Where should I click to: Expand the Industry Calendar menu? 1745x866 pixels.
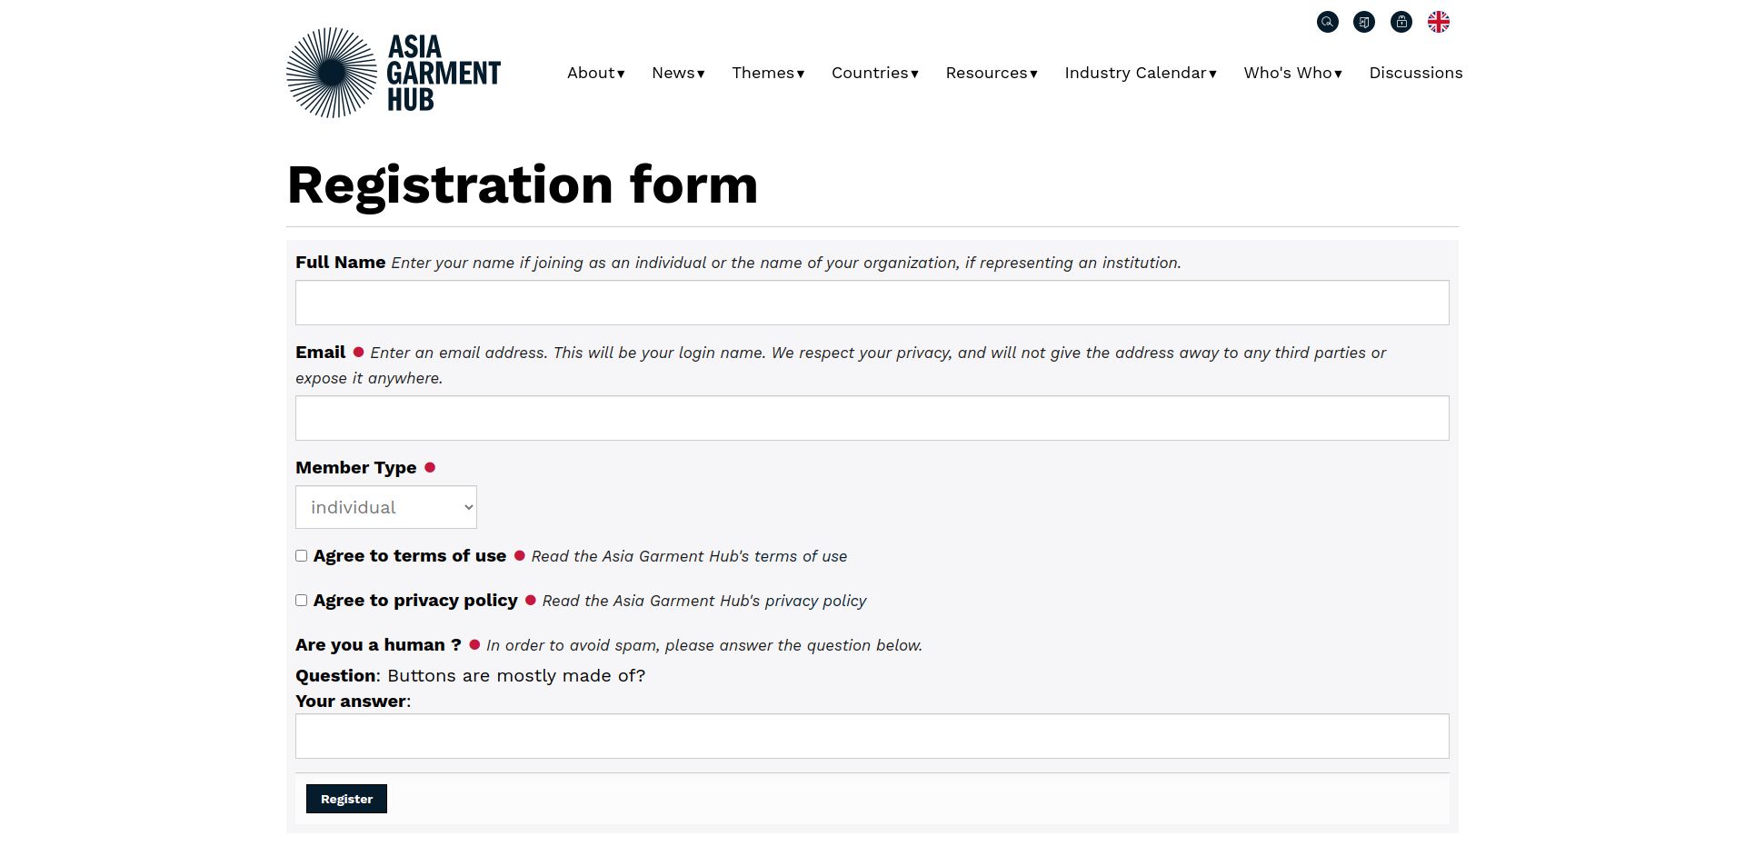(1140, 73)
